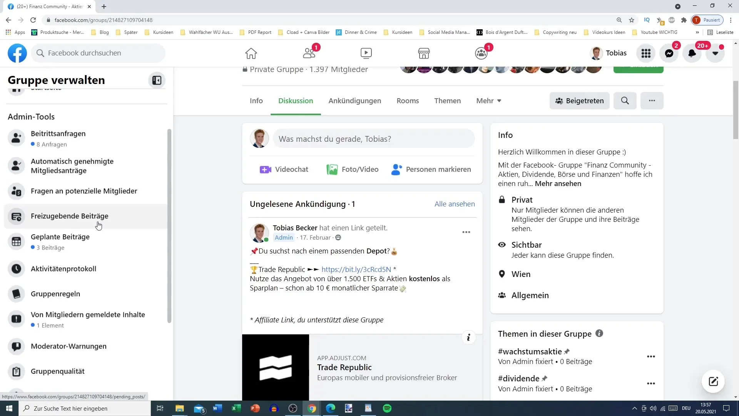Add Foto/Video to a post

352,169
